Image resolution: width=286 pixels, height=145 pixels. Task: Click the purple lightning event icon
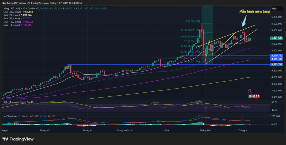tap(250, 91)
